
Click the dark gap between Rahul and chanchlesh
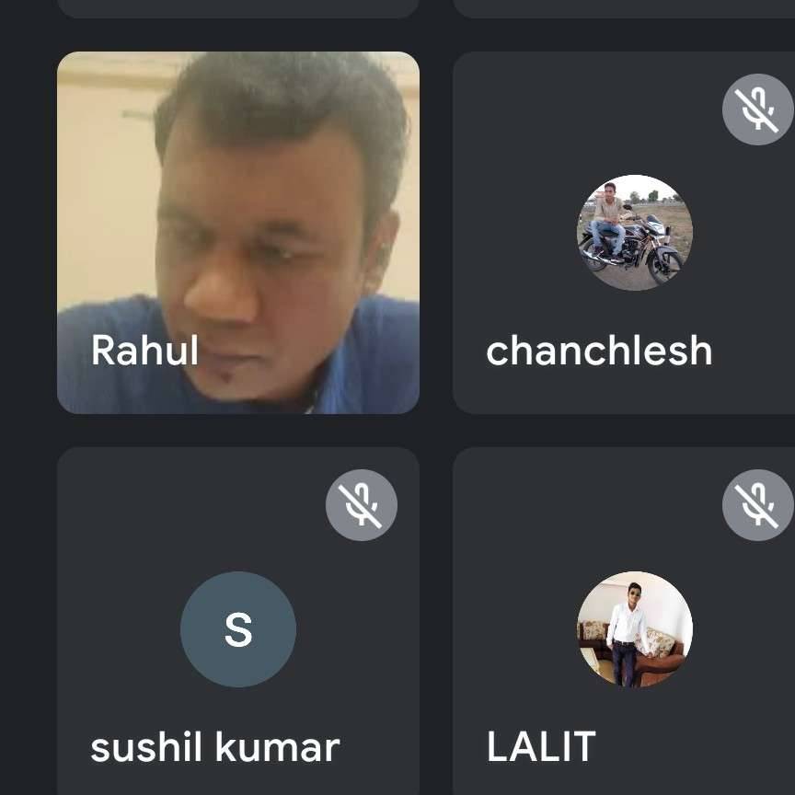coord(436,233)
